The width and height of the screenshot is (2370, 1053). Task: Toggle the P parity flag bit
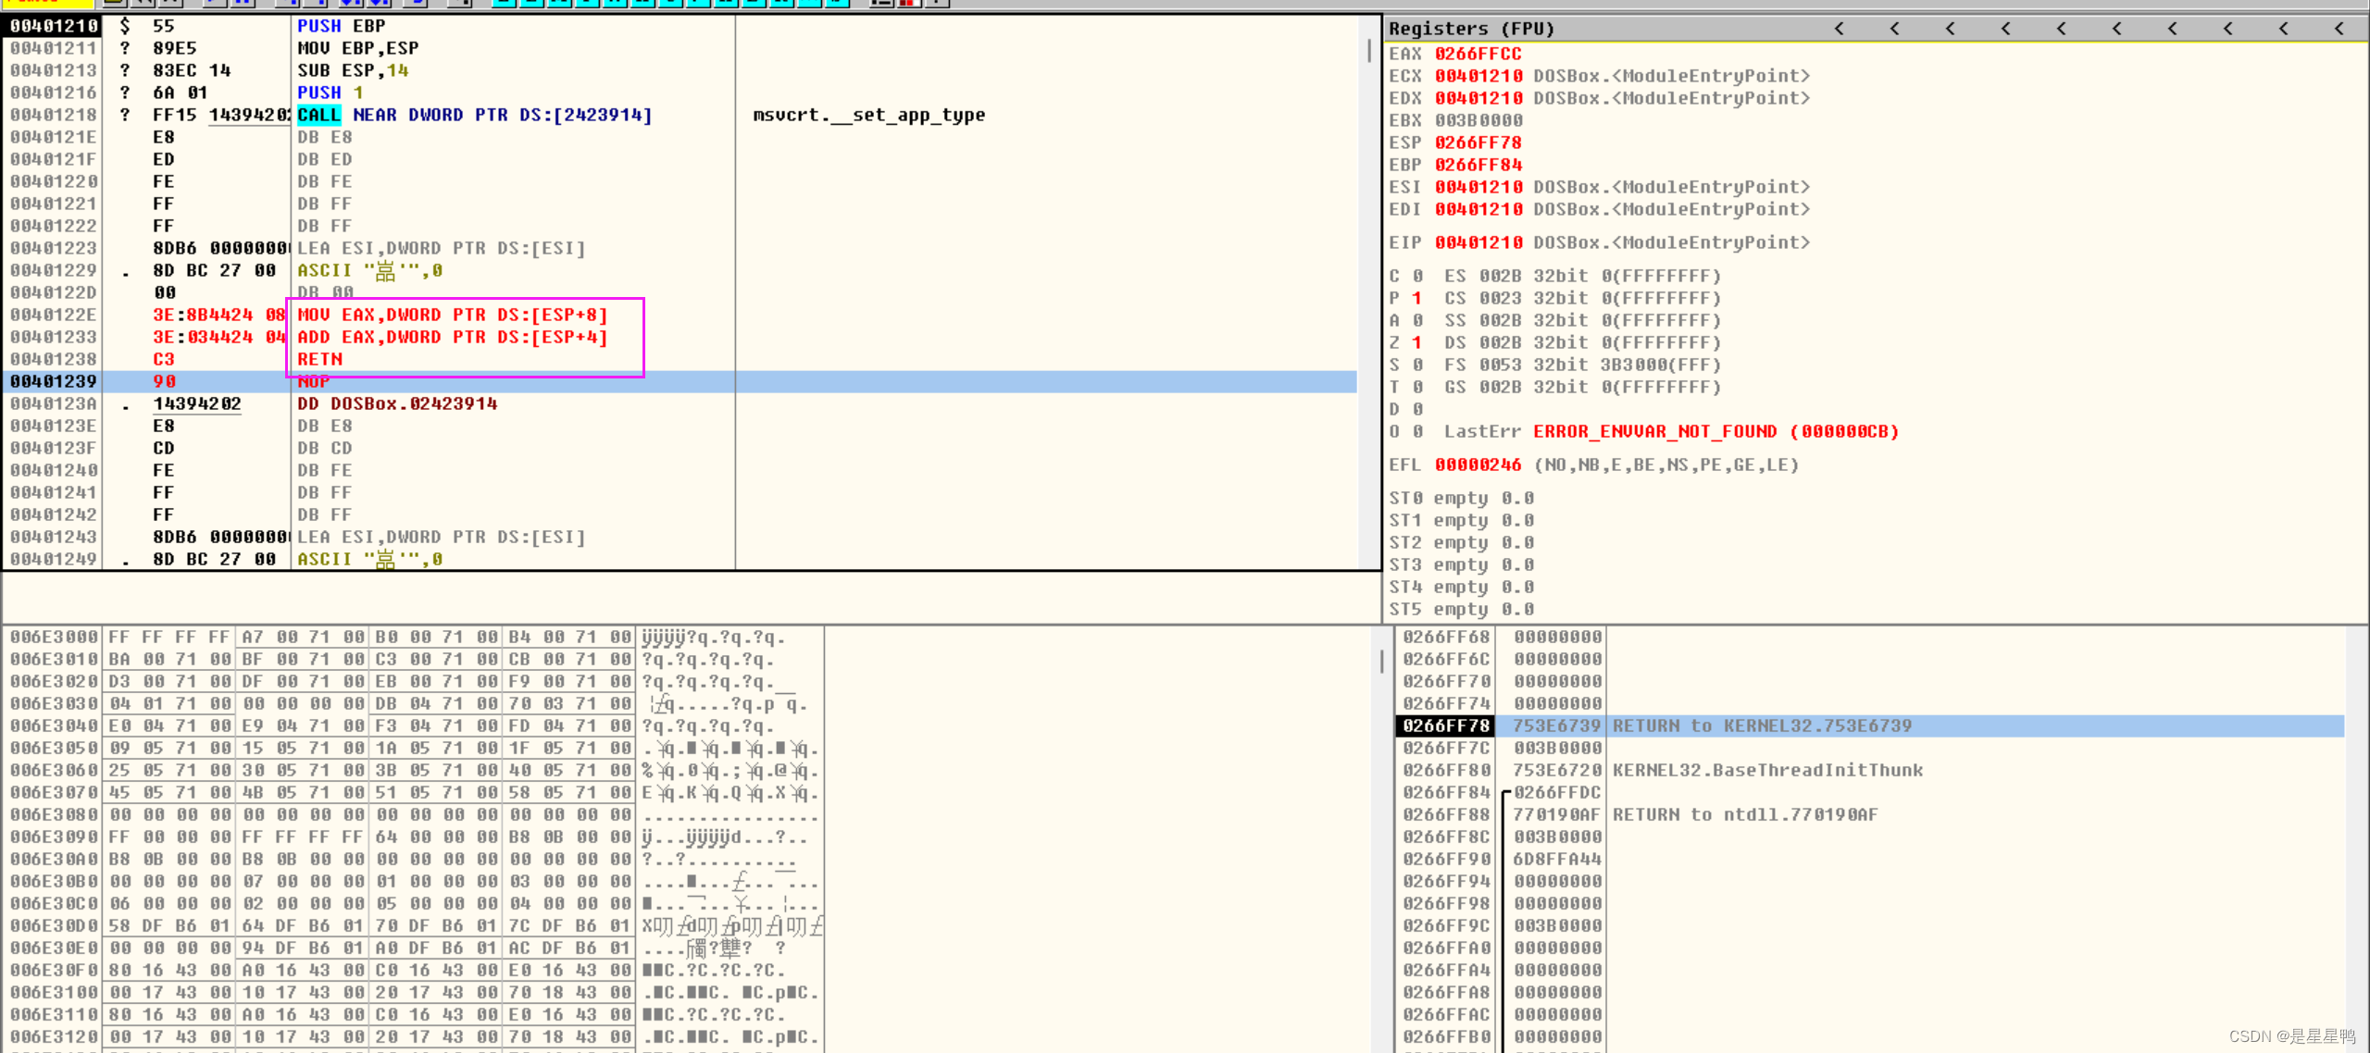pyautogui.click(x=1416, y=298)
